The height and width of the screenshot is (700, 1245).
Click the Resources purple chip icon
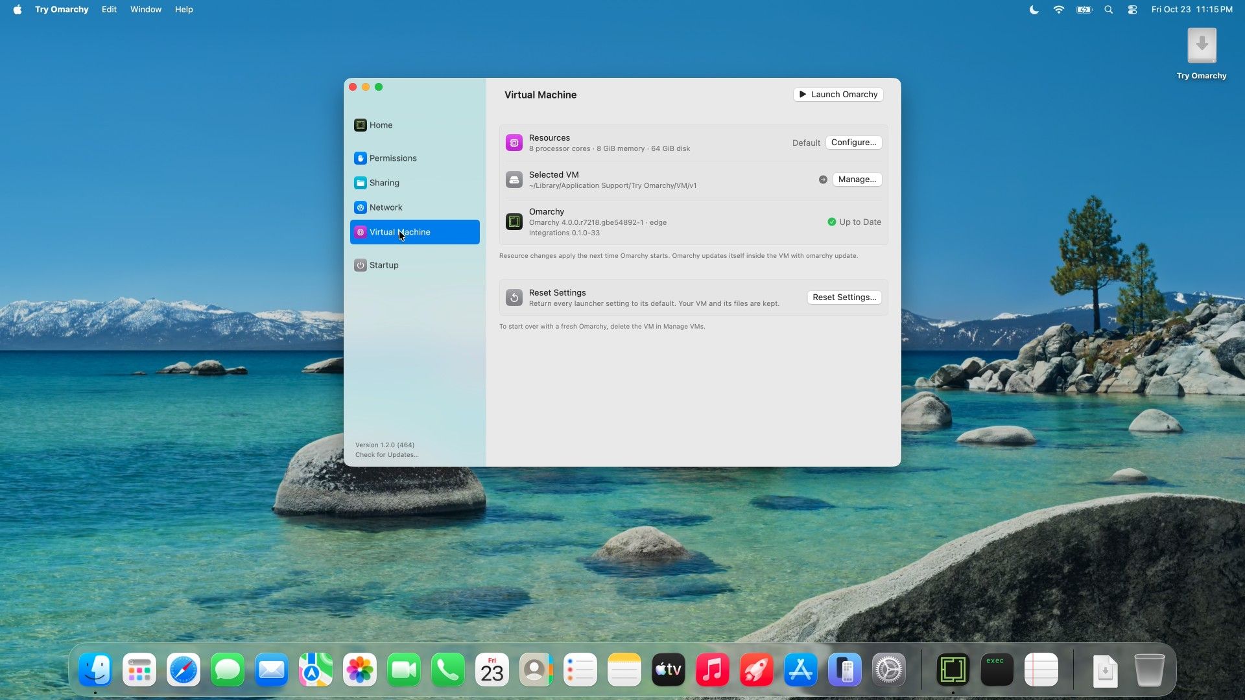(x=514, y=143)
